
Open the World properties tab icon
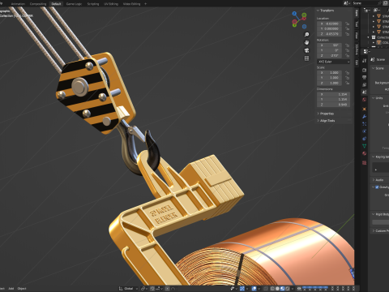coord(364,100)
